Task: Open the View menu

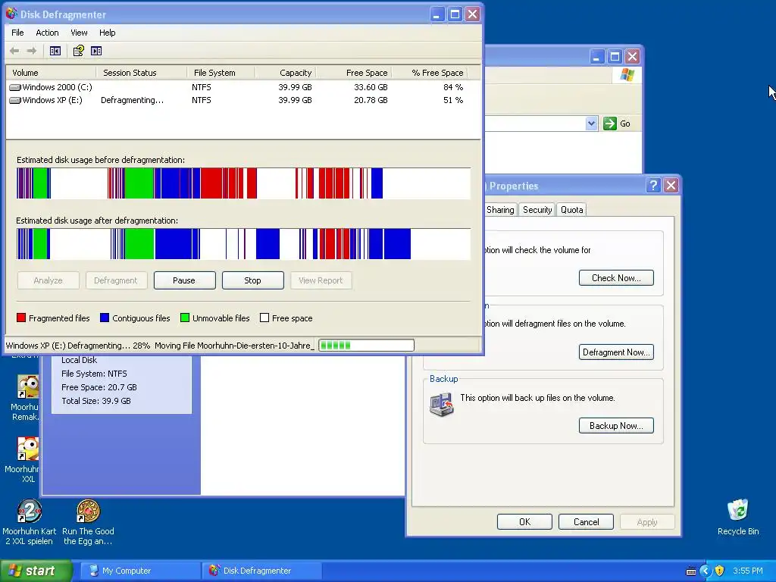Action: [79, 33]
